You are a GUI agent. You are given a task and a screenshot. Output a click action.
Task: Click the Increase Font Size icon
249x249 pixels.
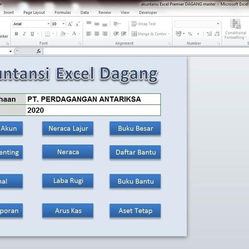pyautogui.click(x=70, y=24)
